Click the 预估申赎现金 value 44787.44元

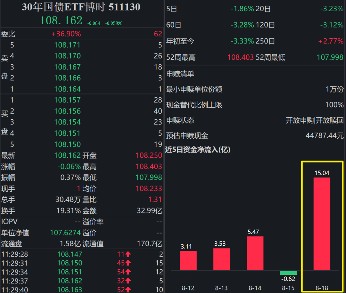coord(325,136)
